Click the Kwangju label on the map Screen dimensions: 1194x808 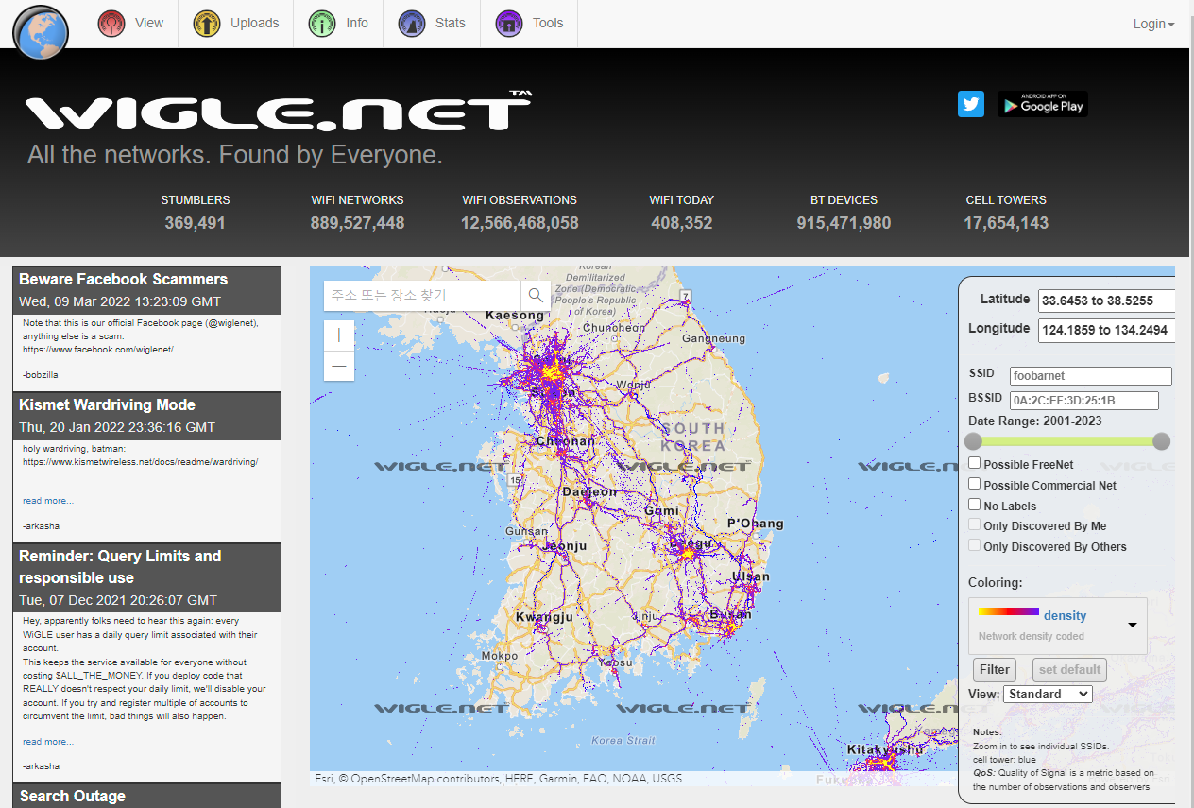coord(544,617)
